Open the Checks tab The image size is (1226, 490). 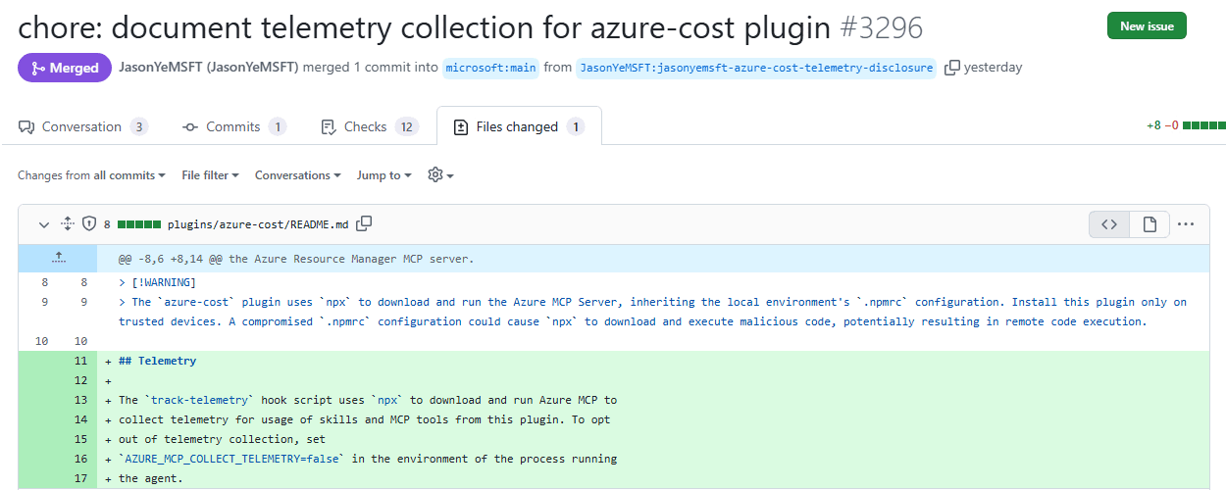pos(370,126)
